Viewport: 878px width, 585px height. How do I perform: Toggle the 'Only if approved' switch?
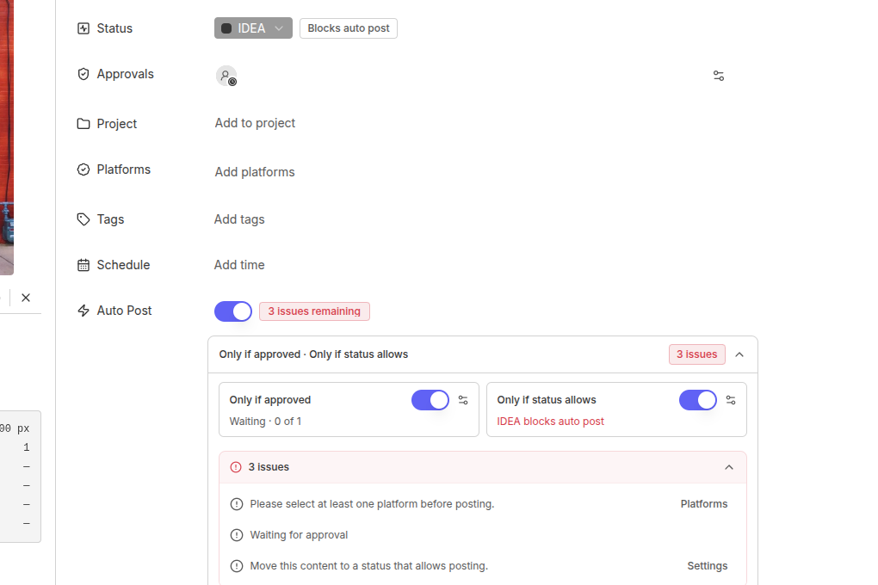430,400
